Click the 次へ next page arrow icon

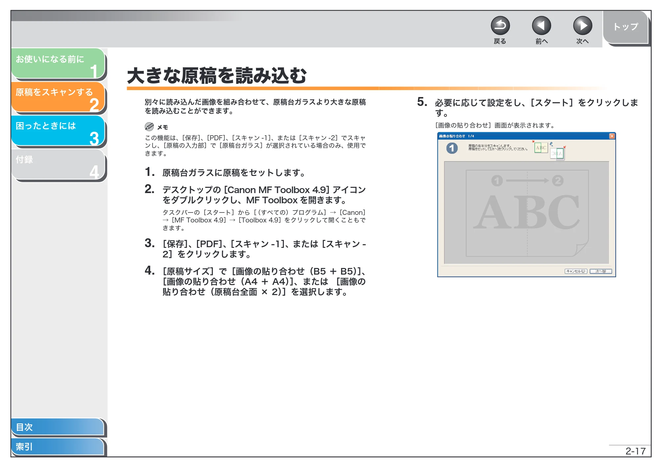point(582,26)
